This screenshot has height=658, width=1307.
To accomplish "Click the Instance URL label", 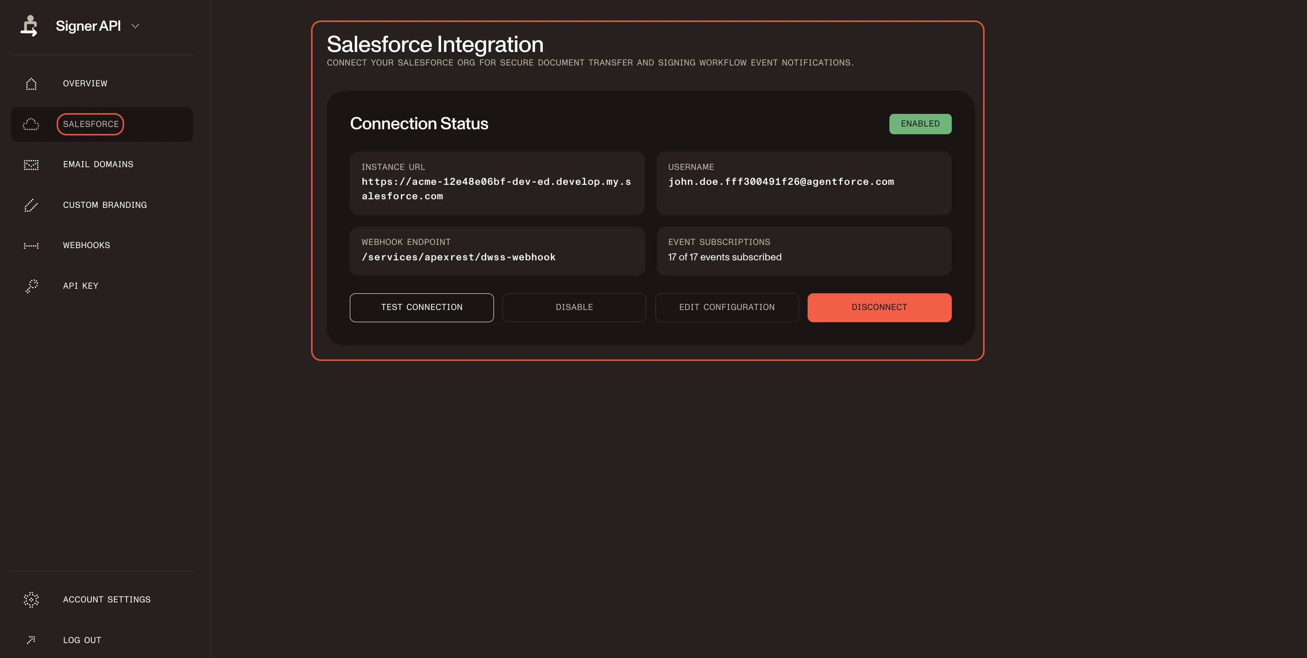I will click(393, 167).
